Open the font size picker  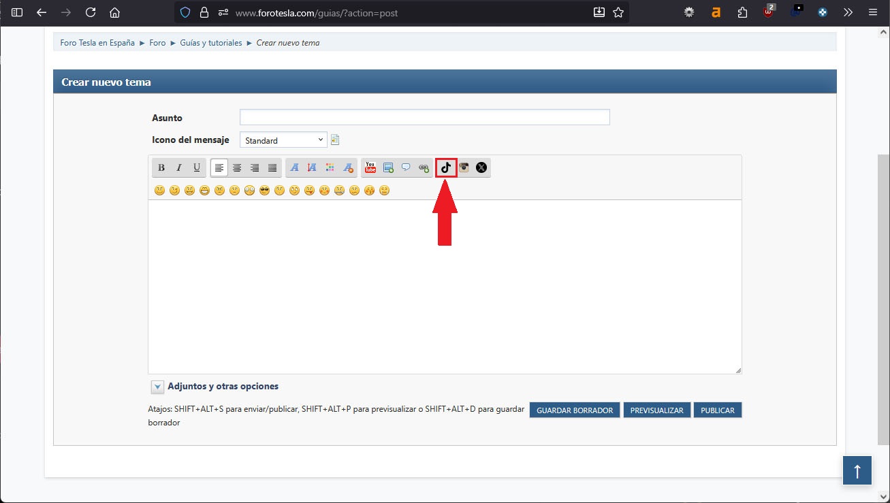(312, 167)
